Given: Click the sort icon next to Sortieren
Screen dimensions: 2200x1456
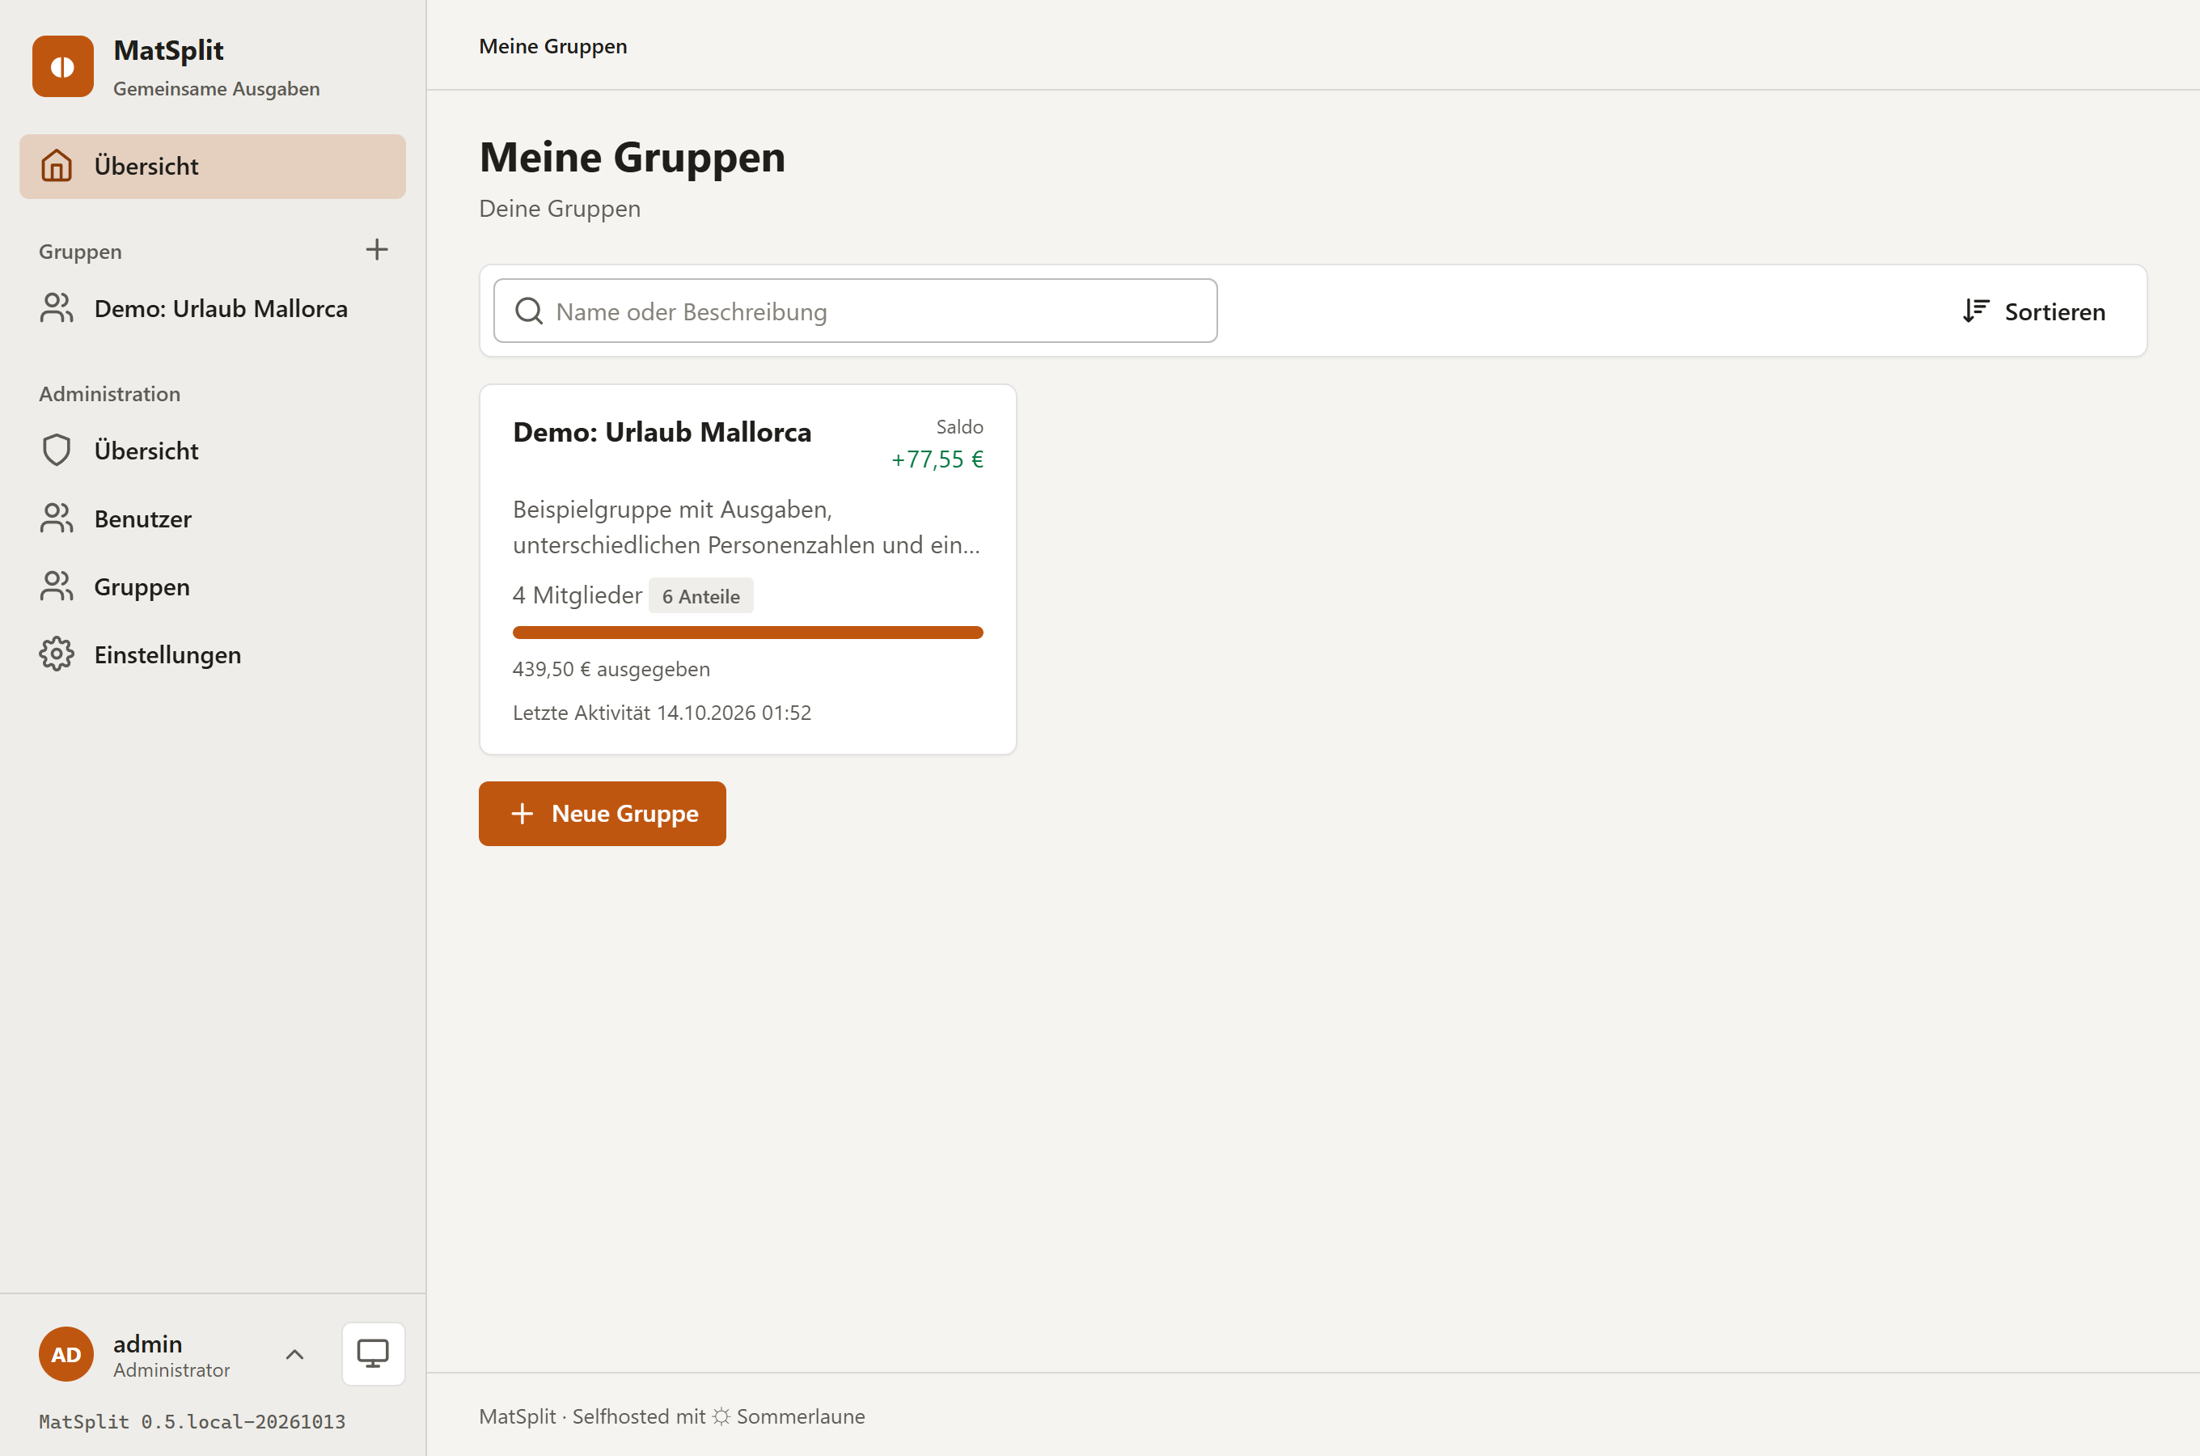Looking at the screenshot, I should [1975, 311].
